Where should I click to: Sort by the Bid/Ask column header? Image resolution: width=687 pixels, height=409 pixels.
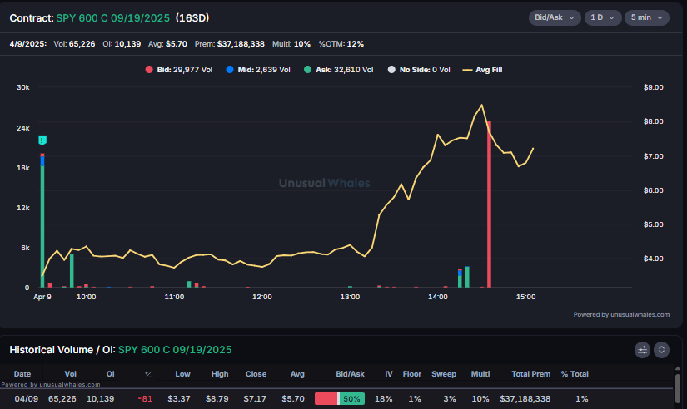click(x=350, y=374)
